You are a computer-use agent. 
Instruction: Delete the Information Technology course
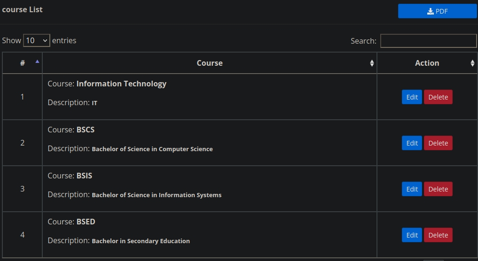click(x=438, y=97)
